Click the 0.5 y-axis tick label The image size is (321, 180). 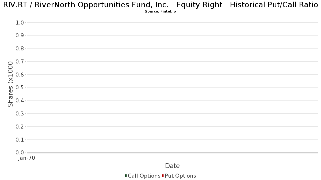[x=20, y=88]
